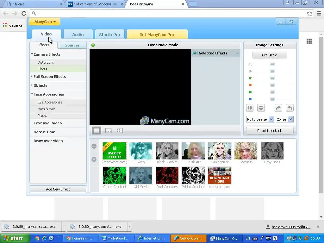Click the plus icon beside effects gallery
Viewport: 324px width, 243px height.
(x=94, y=146)
